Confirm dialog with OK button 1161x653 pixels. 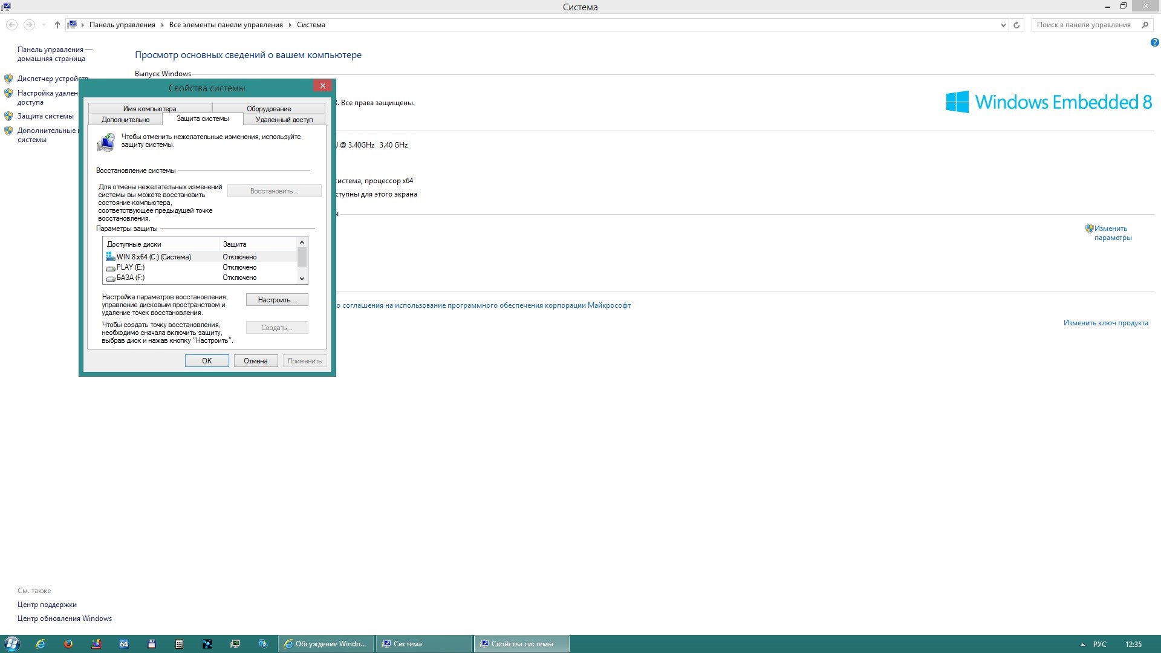(207, 361)
